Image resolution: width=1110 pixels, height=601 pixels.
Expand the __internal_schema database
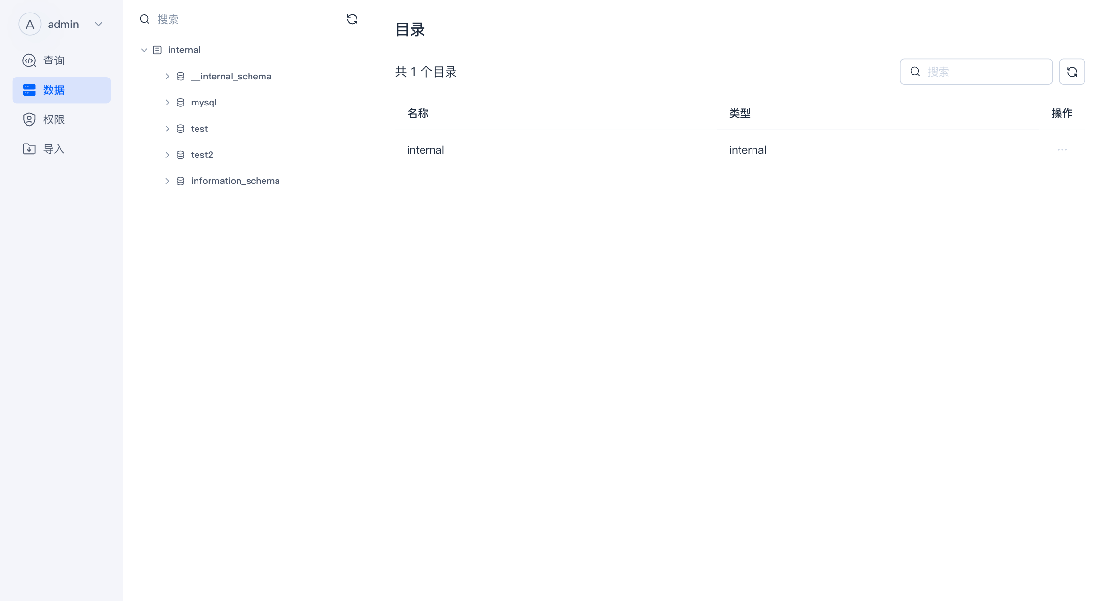tap(167, 76)
